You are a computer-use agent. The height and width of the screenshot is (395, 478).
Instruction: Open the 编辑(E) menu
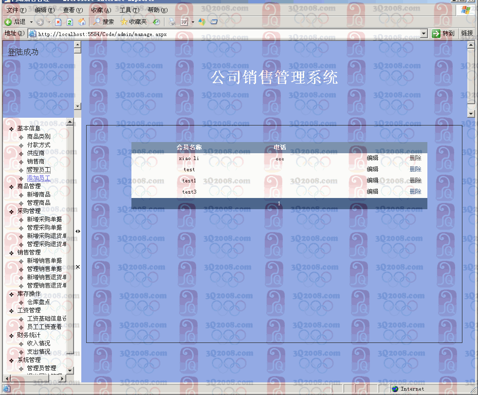coord(45,10)
